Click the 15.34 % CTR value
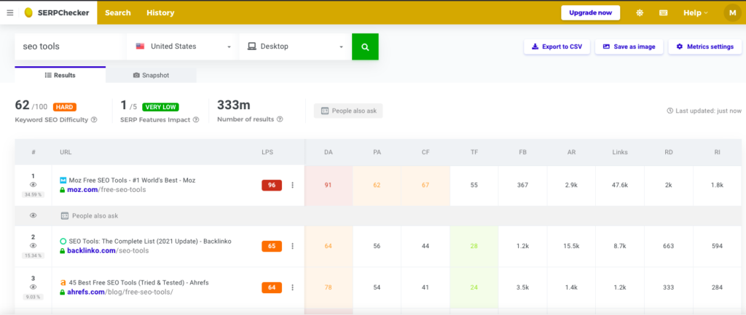 tap(34, 255)
